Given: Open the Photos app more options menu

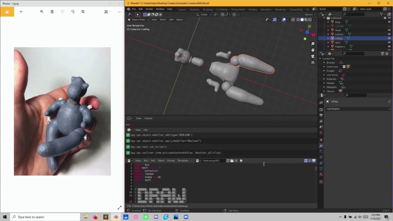Looking at the screenshot, I should pos(119,12).
